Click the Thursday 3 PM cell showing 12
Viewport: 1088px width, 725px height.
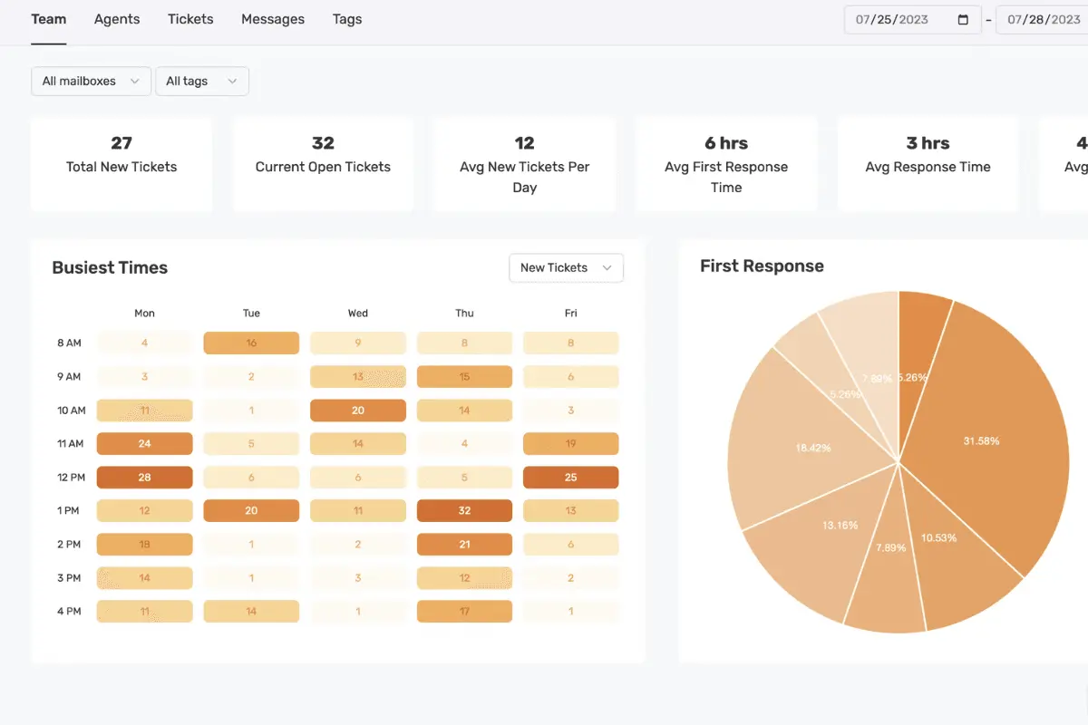pos(464,578)
